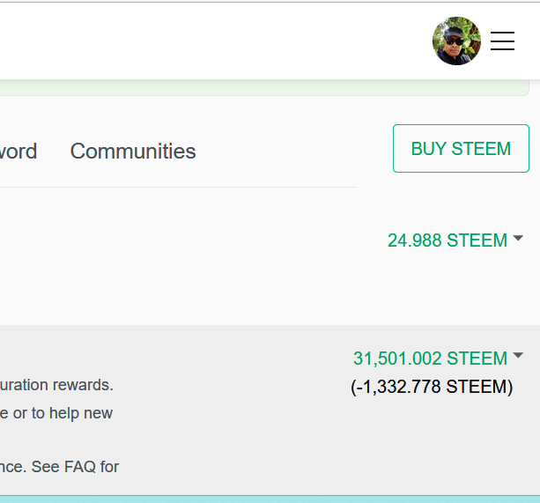The height and width of the screenshot is (503, 540).
Task: Click the light green notice banner
Action: 264,87
